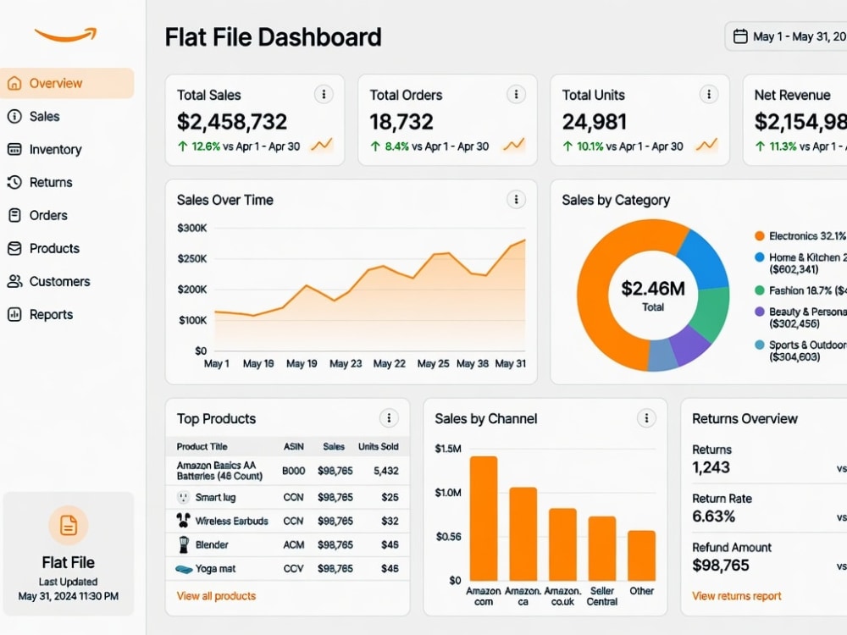
Task: Click the $2,458,732 Total Sales value
Action: click(x=232, y=121)
